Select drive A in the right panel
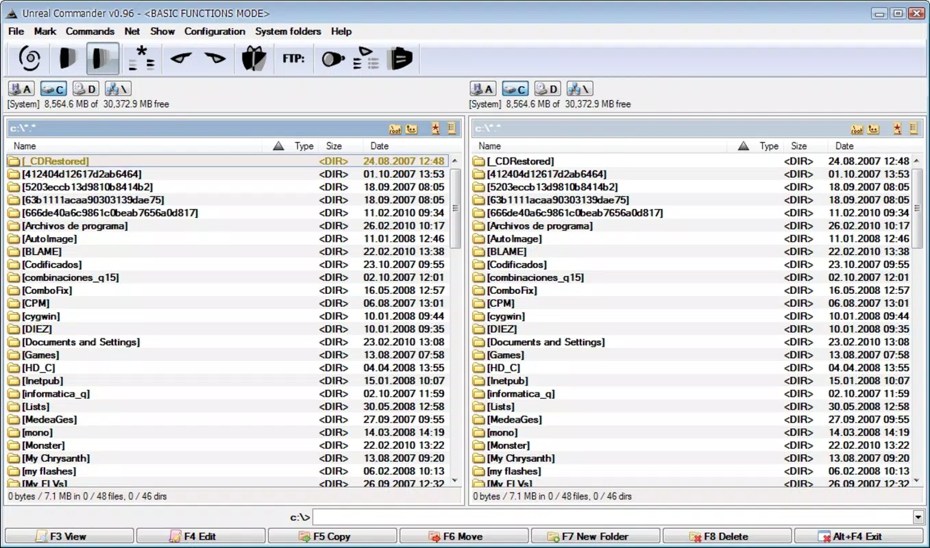 click(x=483, y=89)
